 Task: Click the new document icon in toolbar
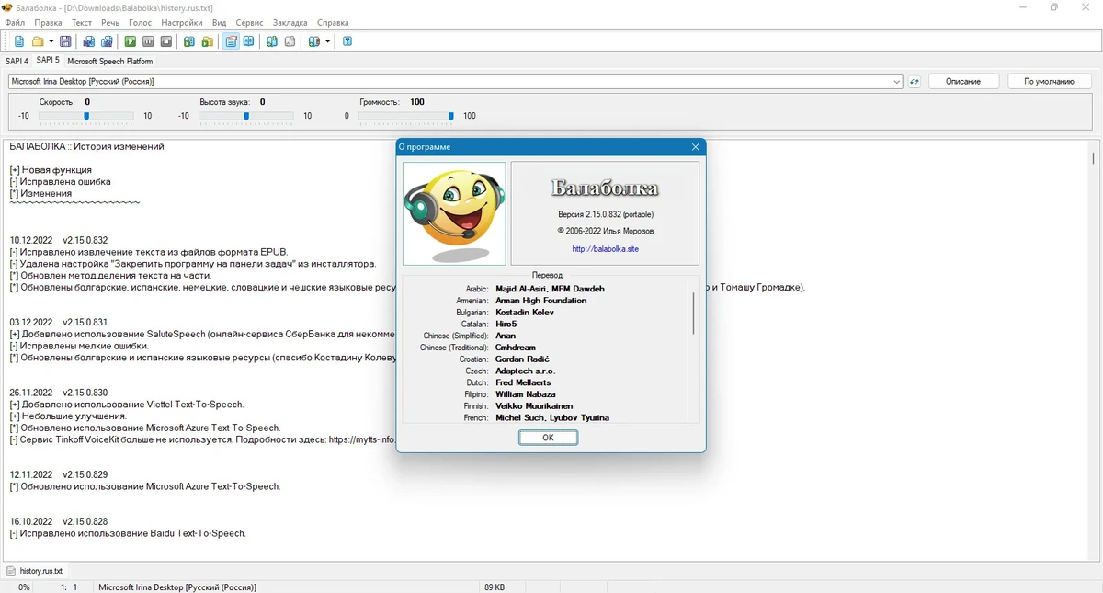(19, 41)
